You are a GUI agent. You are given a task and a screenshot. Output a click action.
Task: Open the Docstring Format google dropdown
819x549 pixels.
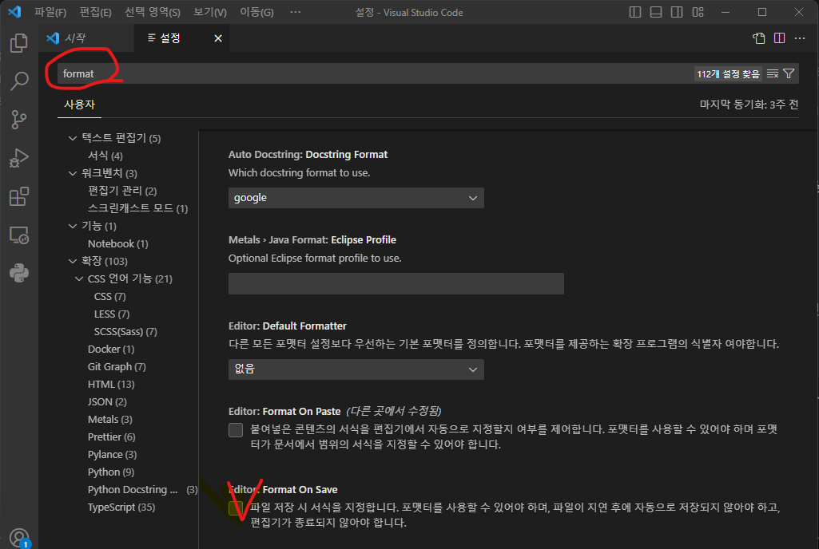click(x=356, y=198)
